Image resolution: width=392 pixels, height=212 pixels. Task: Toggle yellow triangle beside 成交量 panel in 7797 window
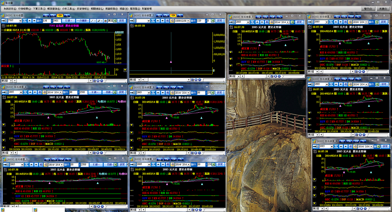125,70
